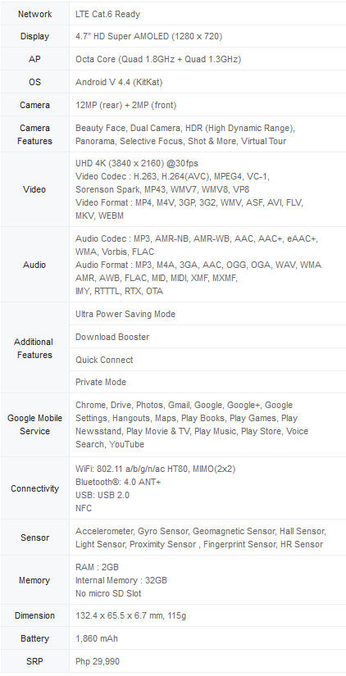Viewport: 346px width, 676px height.
Task: Click the Dimension value text
Action: [x=130, y=615]
